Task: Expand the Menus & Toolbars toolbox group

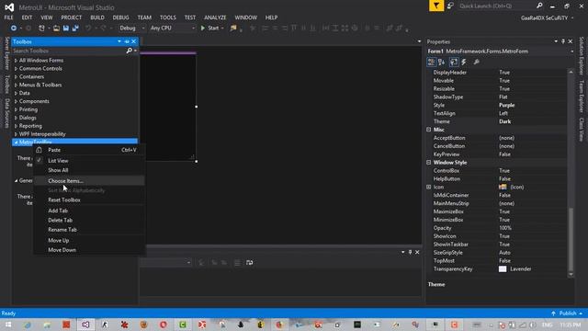Action: (x=16, y=86)
